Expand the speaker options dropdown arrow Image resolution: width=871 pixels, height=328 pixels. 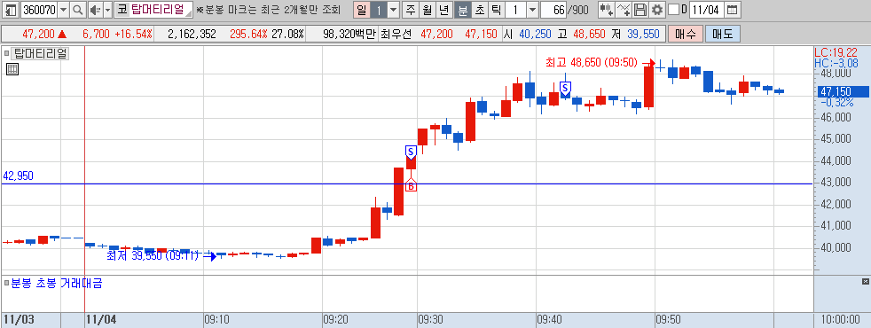coord(107,10)
